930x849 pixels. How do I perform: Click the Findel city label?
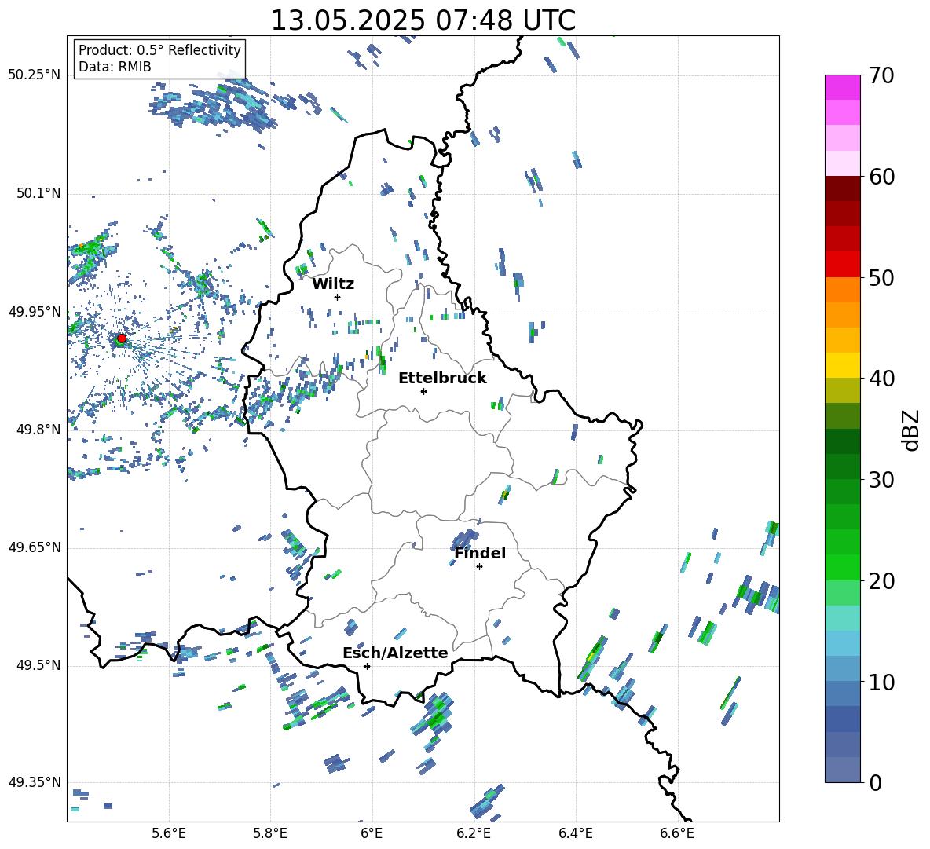pyautogui.click(x=480, y=553)
